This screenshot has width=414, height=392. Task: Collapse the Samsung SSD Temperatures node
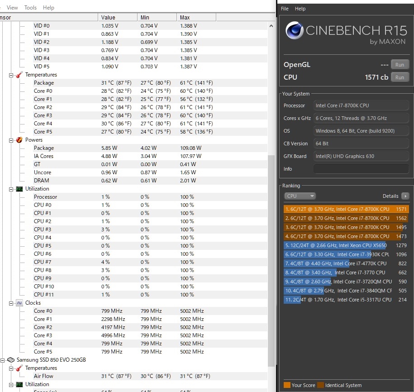pyautogui.click(x=11, y=368)
